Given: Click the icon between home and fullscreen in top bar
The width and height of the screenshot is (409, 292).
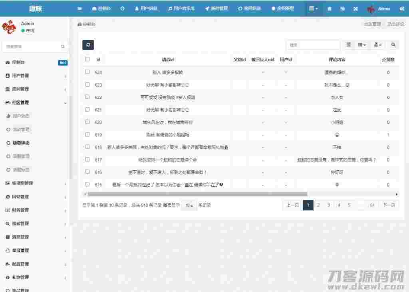Looking at the screenshot, I should (x=342, y=9).
